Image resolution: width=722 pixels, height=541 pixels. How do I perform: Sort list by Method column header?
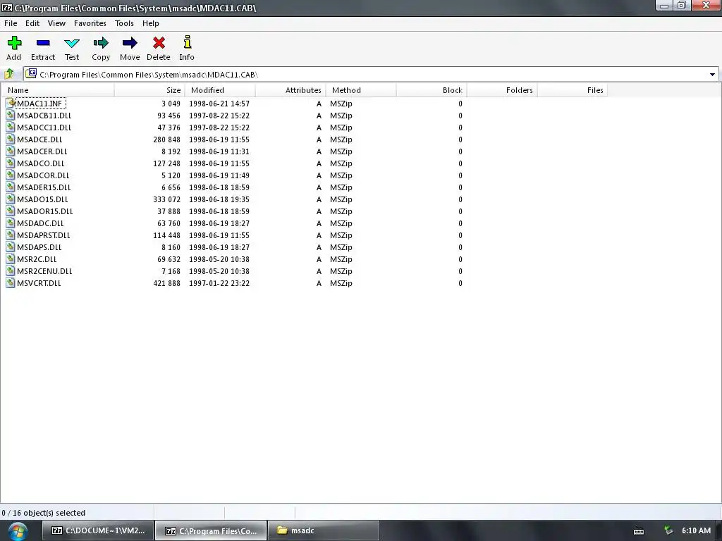click(x=361, y=90)
